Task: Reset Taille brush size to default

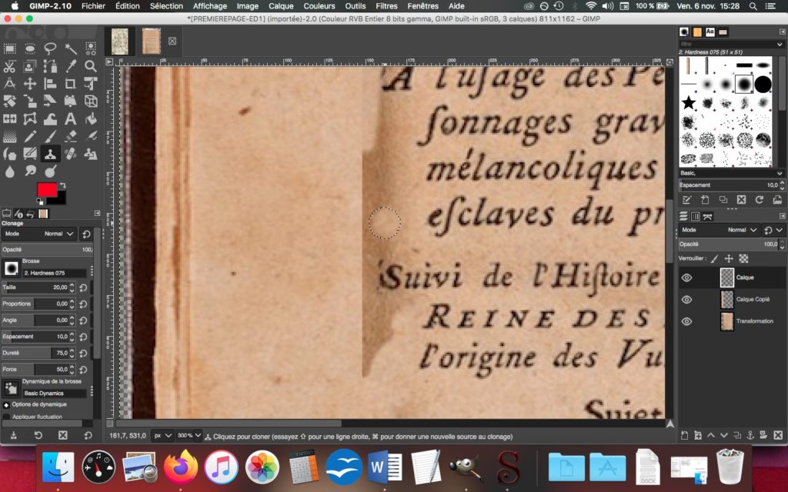Action: point(83,288)
